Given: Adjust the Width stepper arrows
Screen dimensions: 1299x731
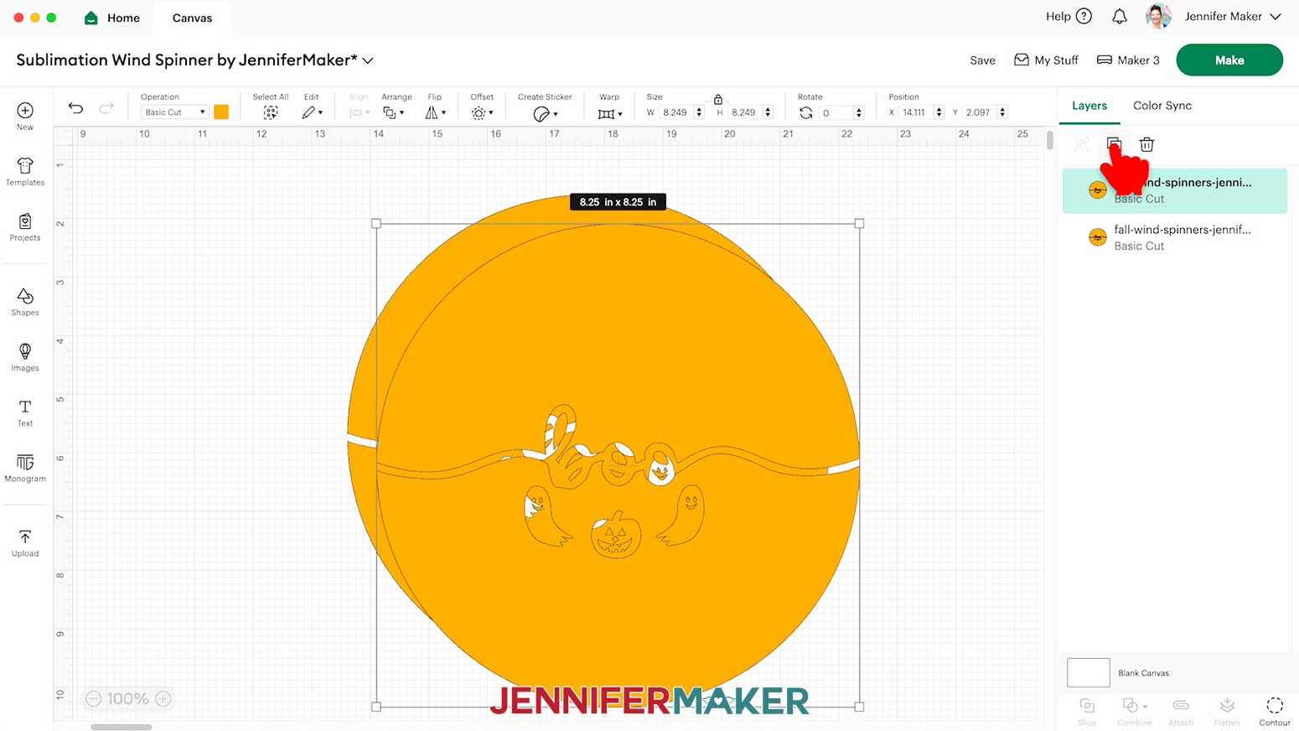Looking at the screenshot, I should click(699, 112).
